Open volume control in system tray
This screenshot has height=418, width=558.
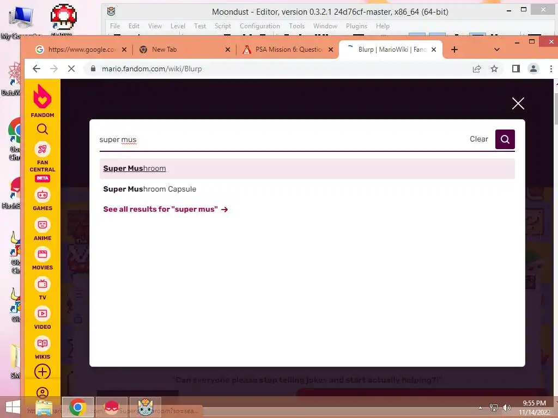pos(506,407)
